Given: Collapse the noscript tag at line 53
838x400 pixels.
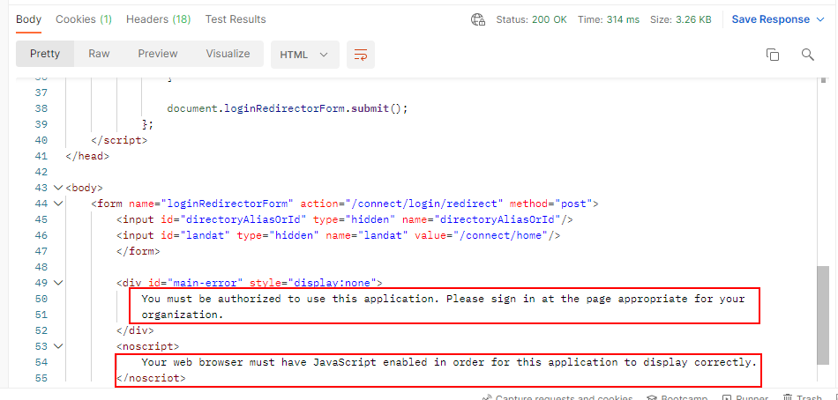Looking at the screenshot, I should [58, 346].
